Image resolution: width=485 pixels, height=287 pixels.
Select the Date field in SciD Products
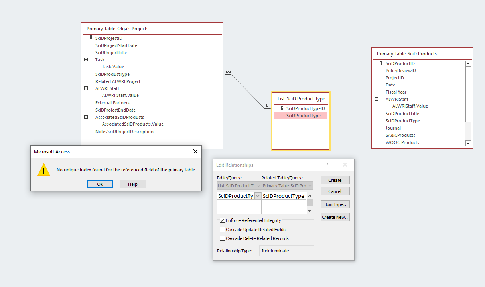click(x=390, y=85)
